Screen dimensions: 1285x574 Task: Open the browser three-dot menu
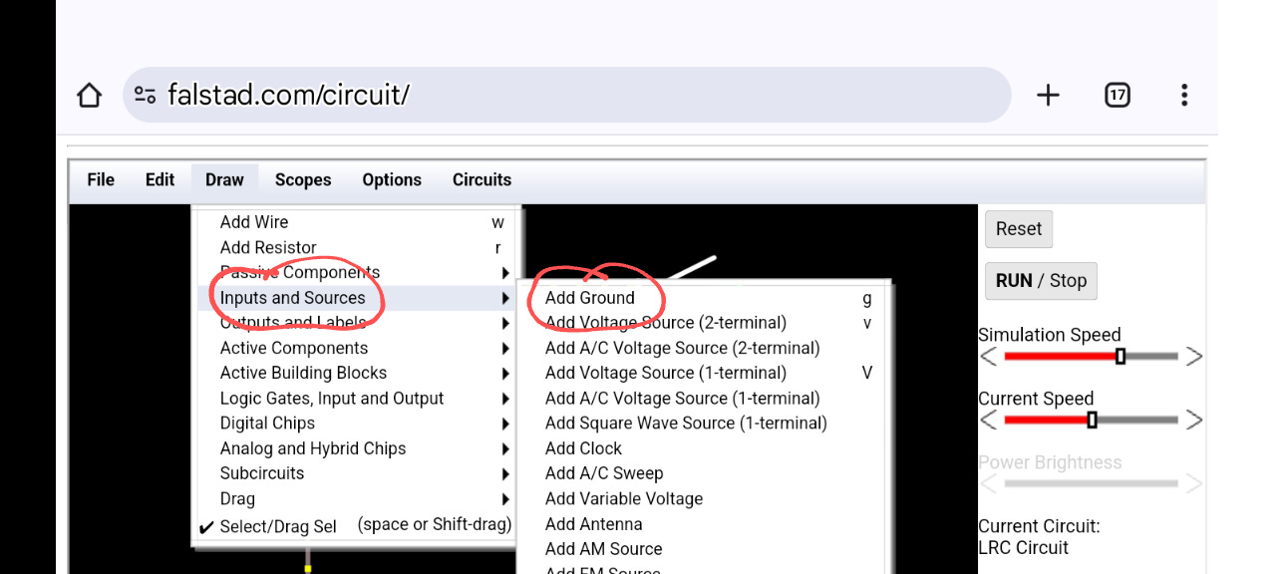(1184, 96)
